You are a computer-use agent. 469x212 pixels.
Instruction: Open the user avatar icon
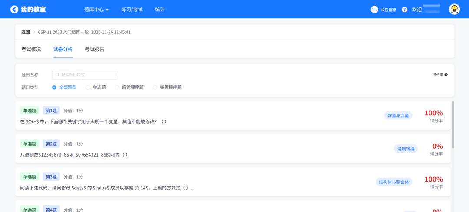click(454, 9)
